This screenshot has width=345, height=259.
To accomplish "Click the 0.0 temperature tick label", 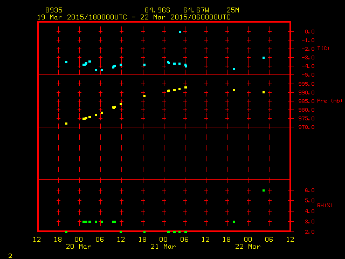I will click(x=309, y=32).
